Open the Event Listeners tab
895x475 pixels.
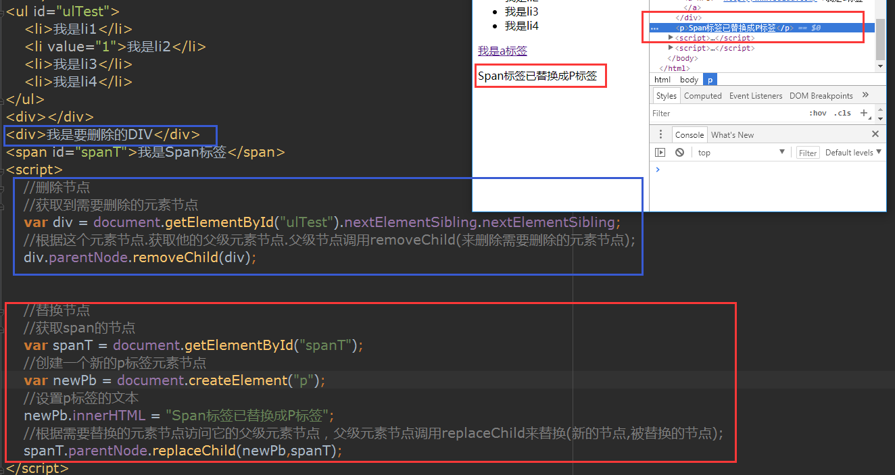[756, 95]
